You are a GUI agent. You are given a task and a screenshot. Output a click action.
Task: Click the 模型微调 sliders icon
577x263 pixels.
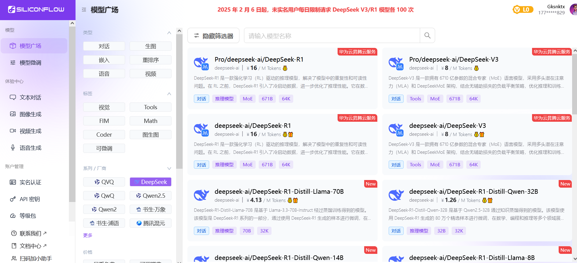pos(13,63)
